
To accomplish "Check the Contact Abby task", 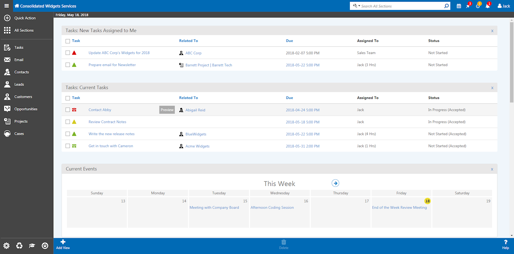I will click(68, 110).
